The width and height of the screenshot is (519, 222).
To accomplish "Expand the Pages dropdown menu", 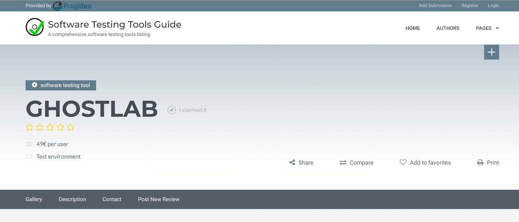I will [483, 28].
